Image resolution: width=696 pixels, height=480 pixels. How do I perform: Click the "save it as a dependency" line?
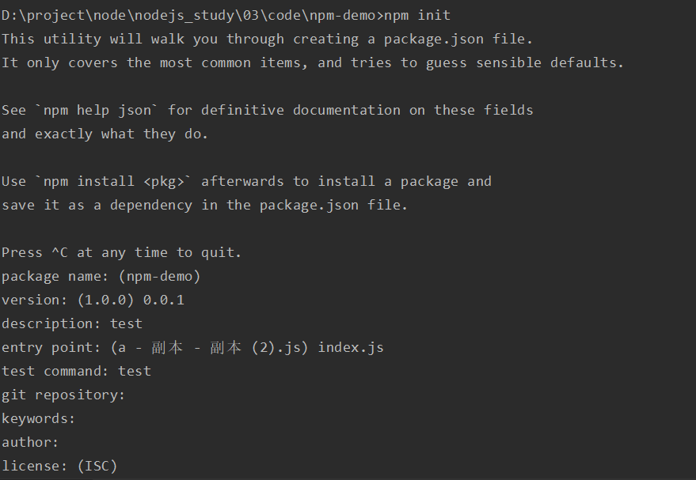204,205
